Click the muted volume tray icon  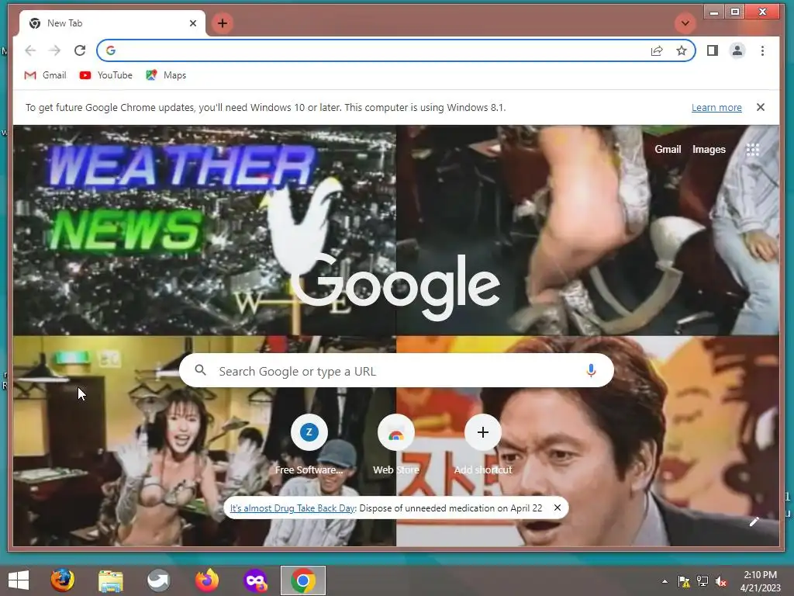point(721,581)
